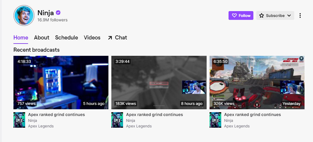313x142 pixels.
Task: Click the 16.9M followers count
Action: (x=53, y=20)
